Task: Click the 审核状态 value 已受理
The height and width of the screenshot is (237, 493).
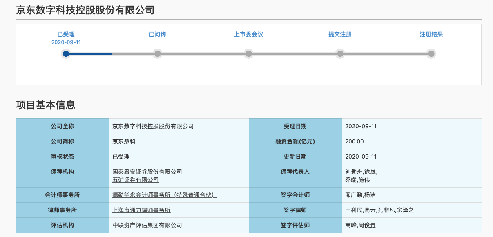Action: (x=121, y=157)
